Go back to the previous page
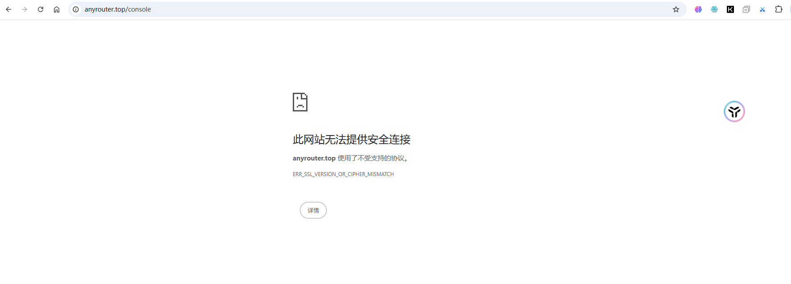This screenshot has width=791, height=284. pyautogui.click(x=8, y=9)
